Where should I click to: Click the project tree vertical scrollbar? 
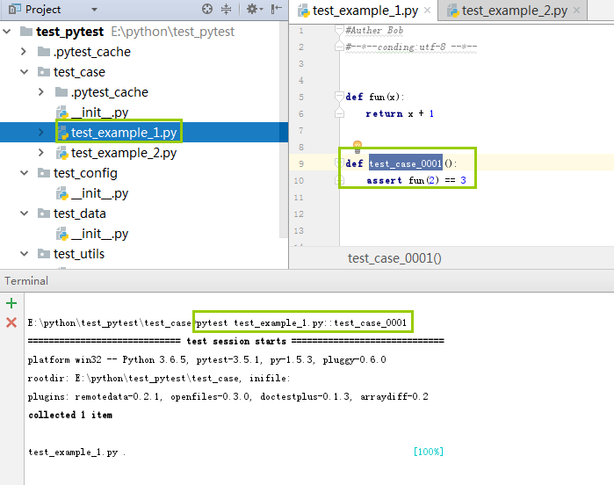(284, 129)
